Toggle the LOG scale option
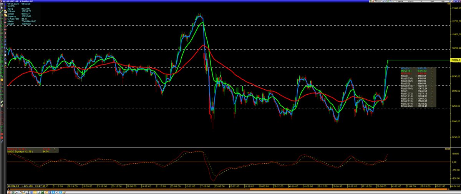Screen dimensions: 461x194 tap(432, 2)
